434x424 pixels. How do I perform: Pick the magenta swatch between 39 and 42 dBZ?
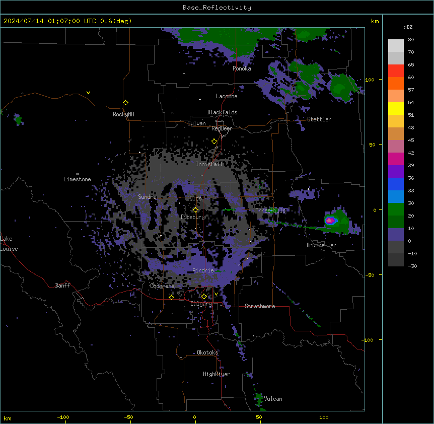click(x=396, y=159)
